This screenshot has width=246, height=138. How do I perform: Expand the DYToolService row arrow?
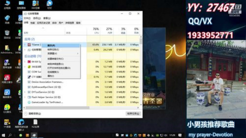click(x=25, y=92)
